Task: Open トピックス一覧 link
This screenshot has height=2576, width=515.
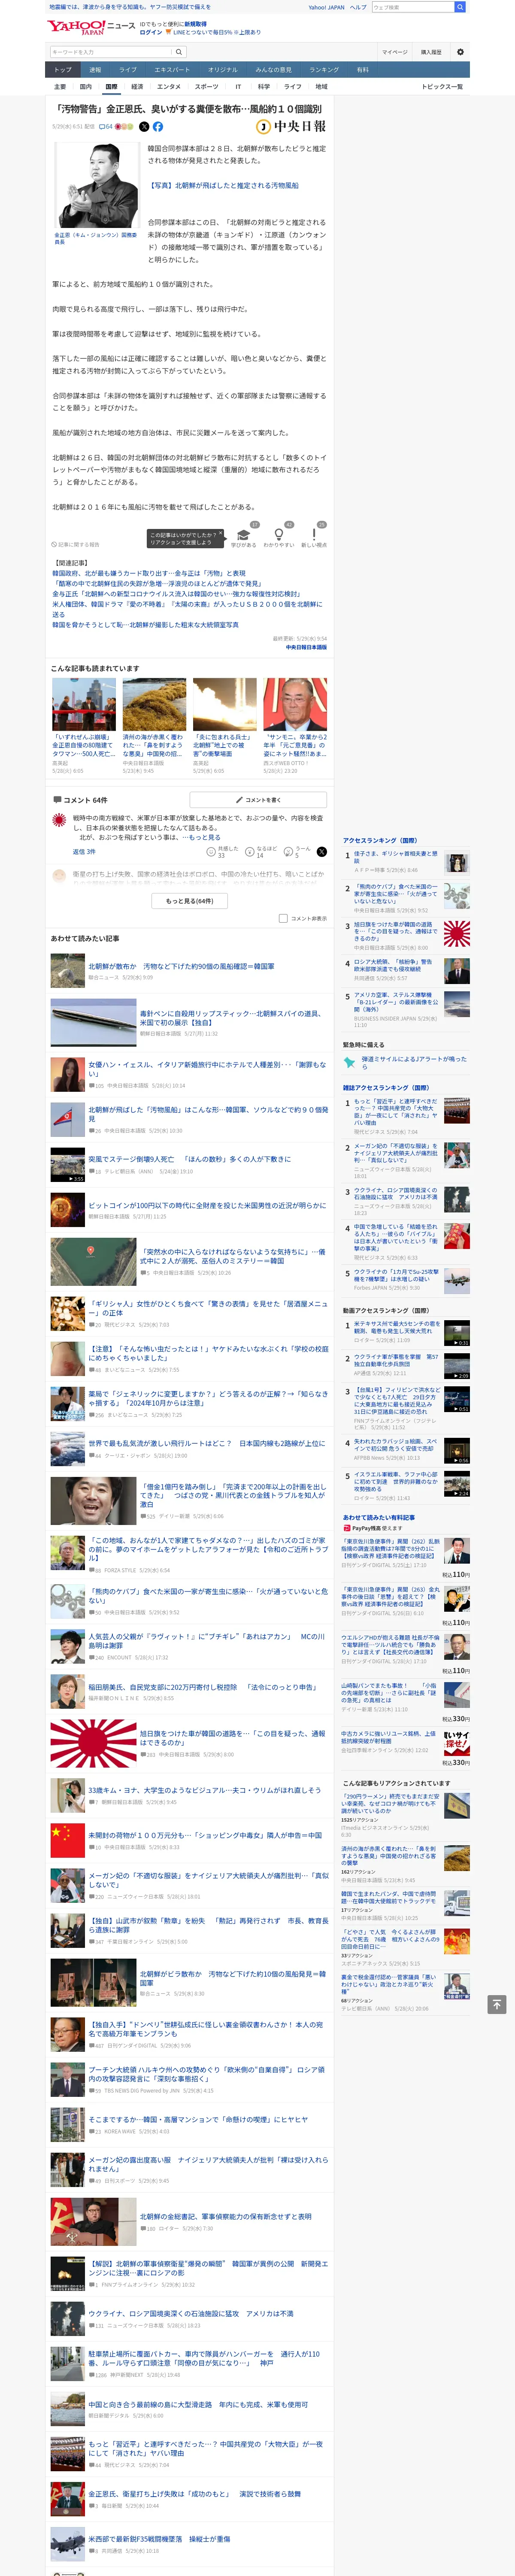Action: click(x=442, y=87)
